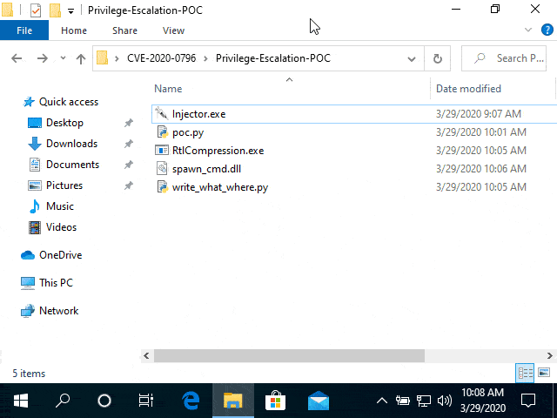Click the Refresh button beside address bar
This screenshot has width=557, height=418.
[437, 58]
